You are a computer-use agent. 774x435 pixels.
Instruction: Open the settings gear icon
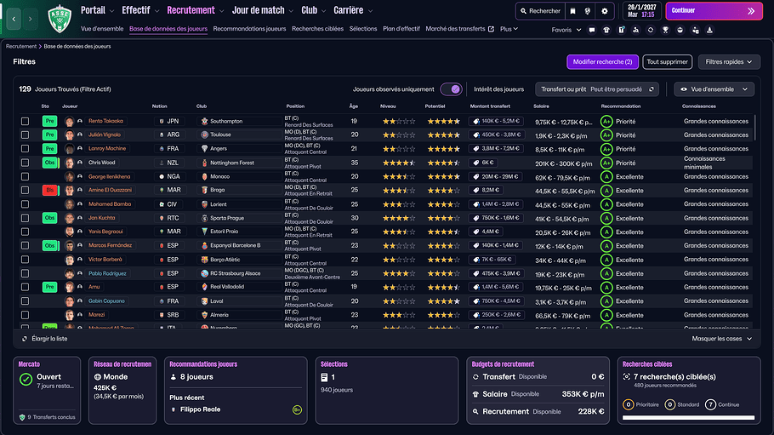click(x=605, y=11)
